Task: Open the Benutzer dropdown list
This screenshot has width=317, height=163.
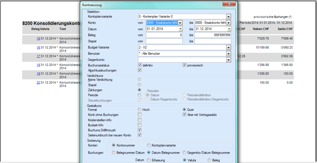Action: click(x=229, y=54)
